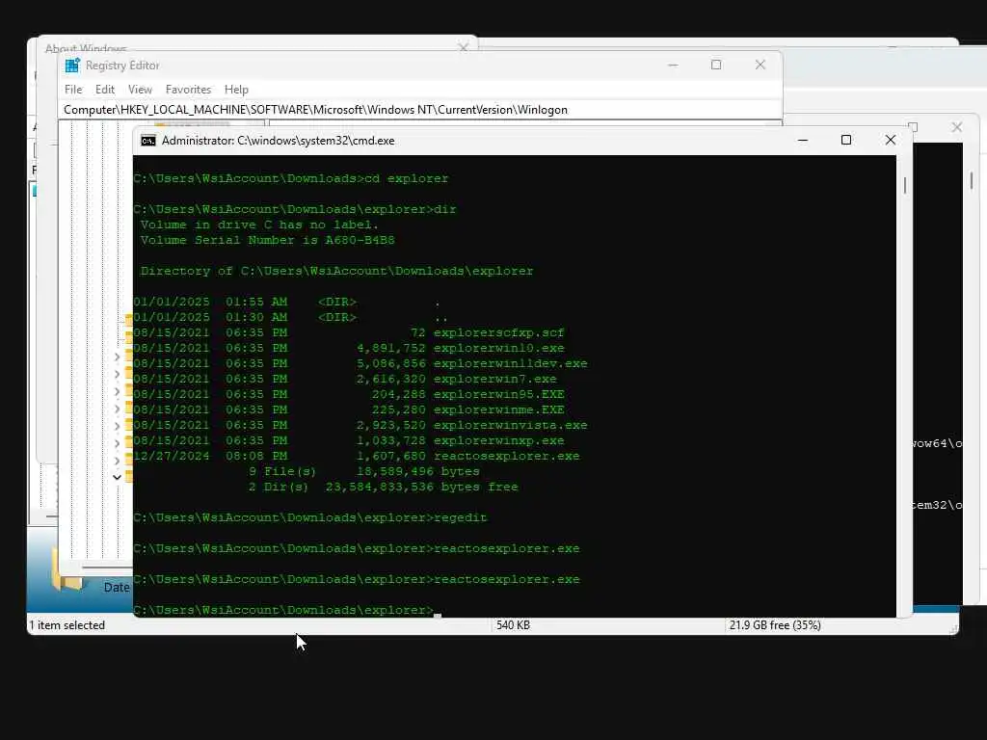Open the Help menu in Registry Editor

(237, 90)
